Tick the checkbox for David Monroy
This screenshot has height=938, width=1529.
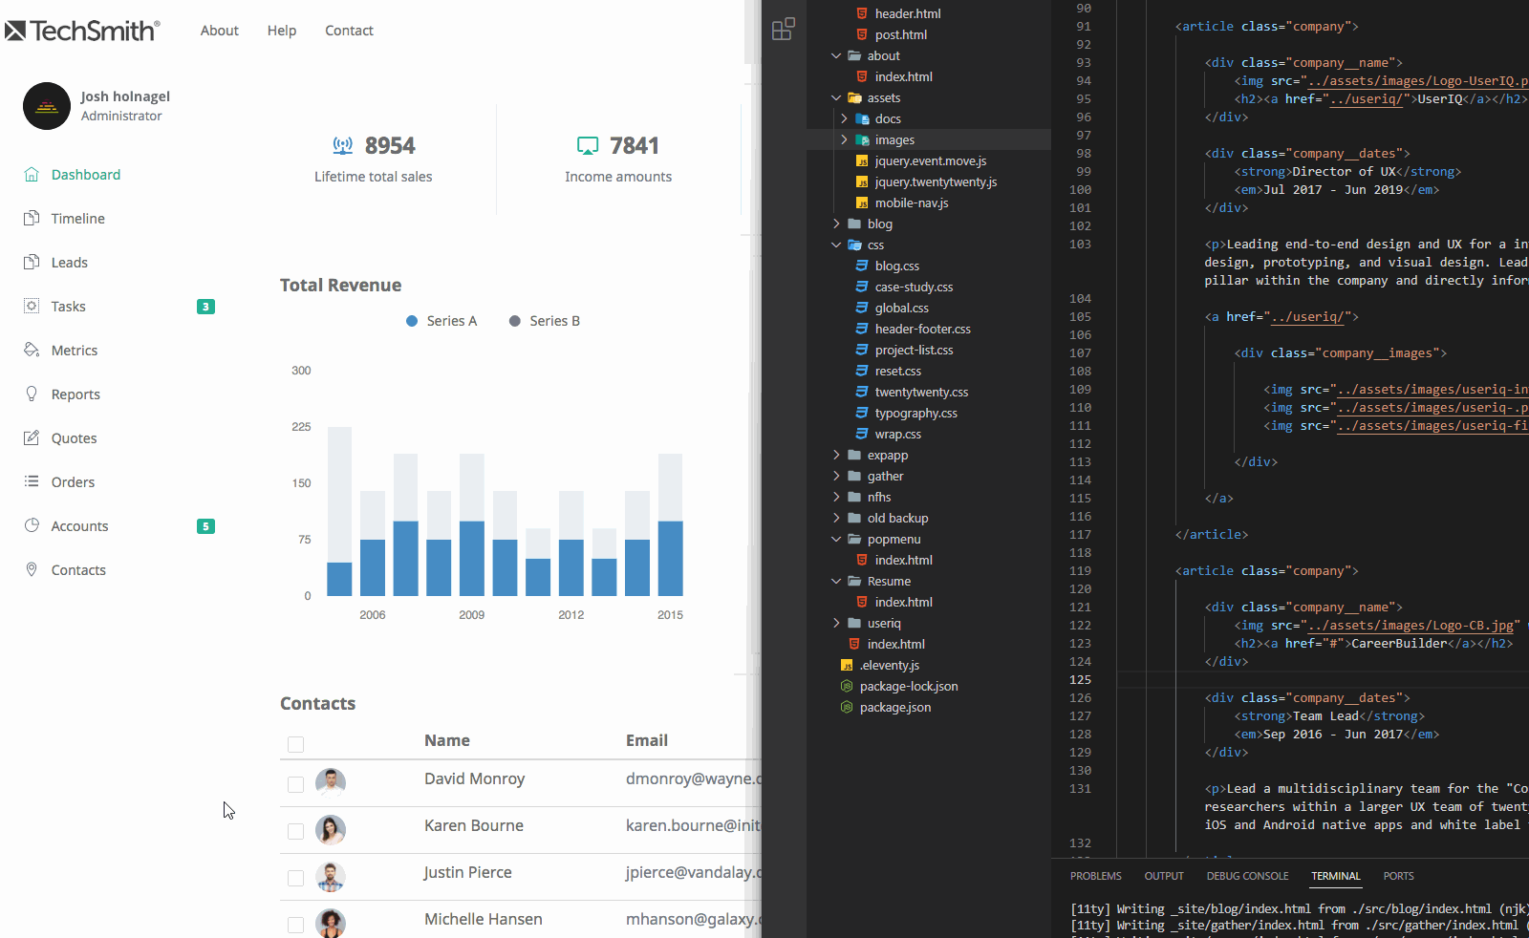(x=295, y=784)
